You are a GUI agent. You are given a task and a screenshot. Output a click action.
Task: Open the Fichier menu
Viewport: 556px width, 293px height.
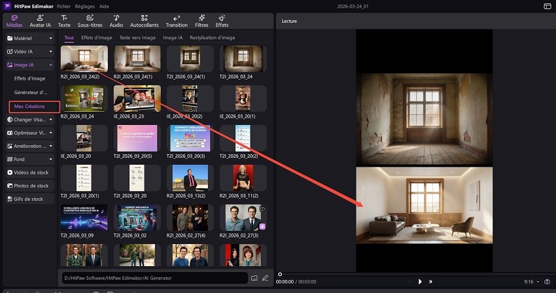point(63,5)
